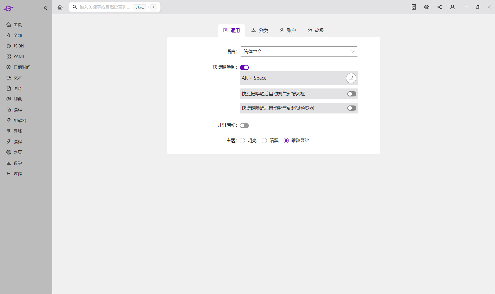Enable auto focus to 超级预览器 toggle

tap(352, 108)
